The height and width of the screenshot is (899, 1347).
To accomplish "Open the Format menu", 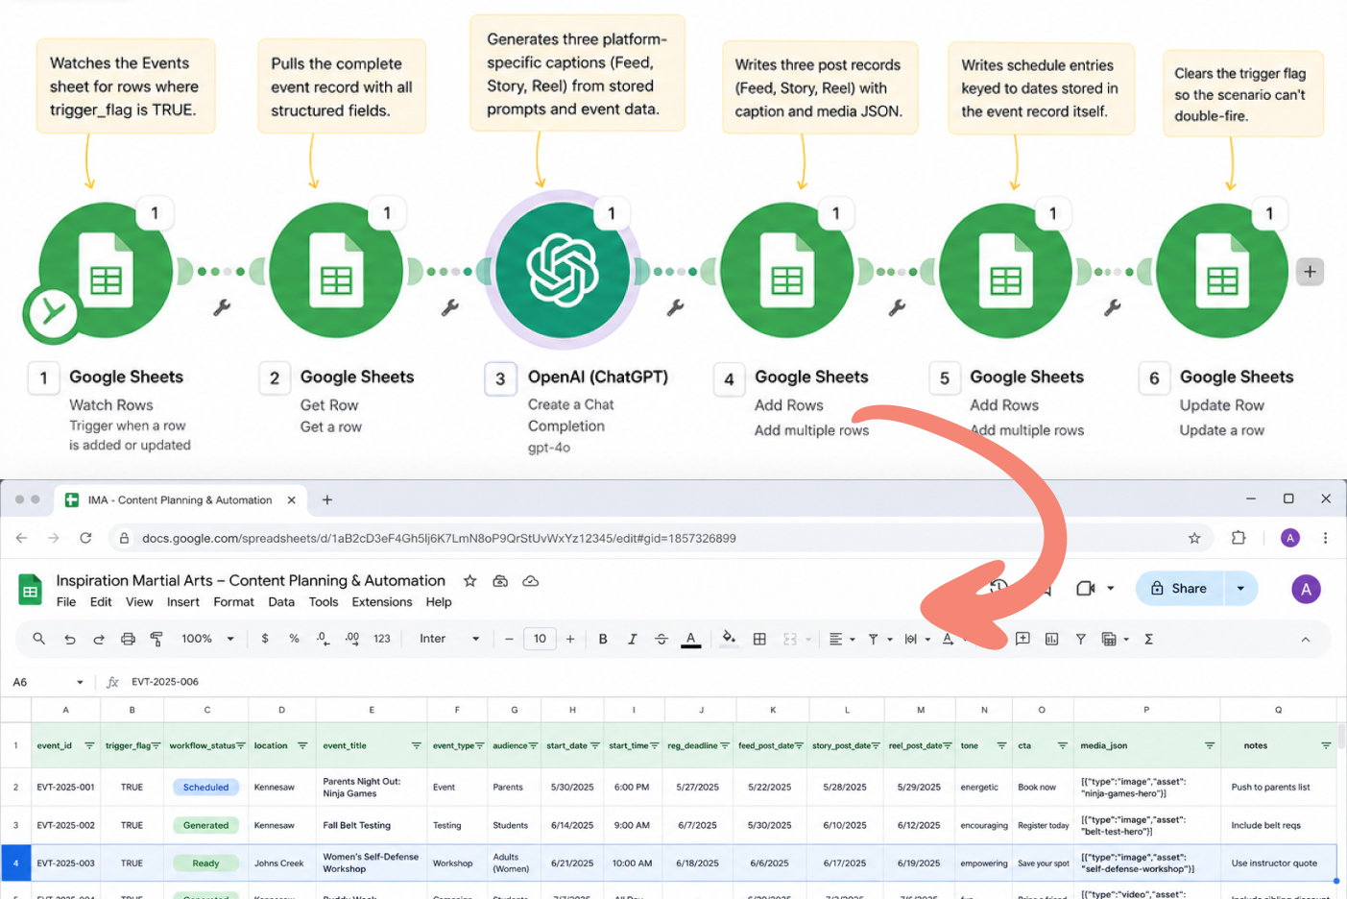I will click(x=234, y=602).
